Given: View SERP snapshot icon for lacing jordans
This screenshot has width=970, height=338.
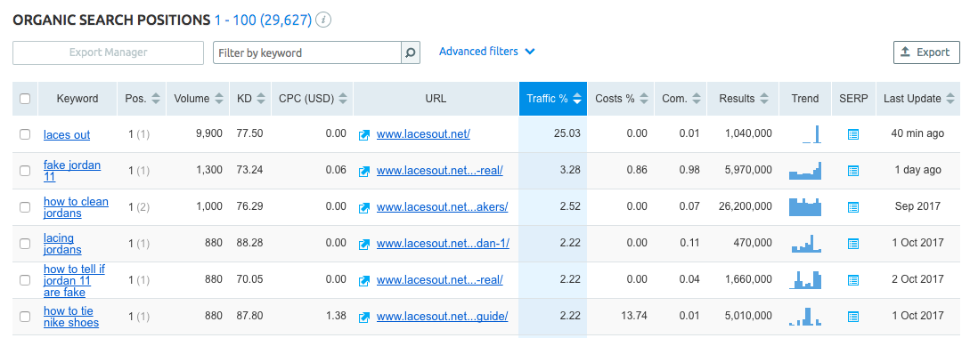Looking at the screenshot, I should click(853, 244).
